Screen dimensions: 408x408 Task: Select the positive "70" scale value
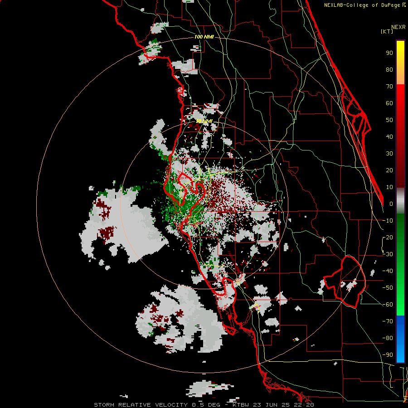click(389, 87)
